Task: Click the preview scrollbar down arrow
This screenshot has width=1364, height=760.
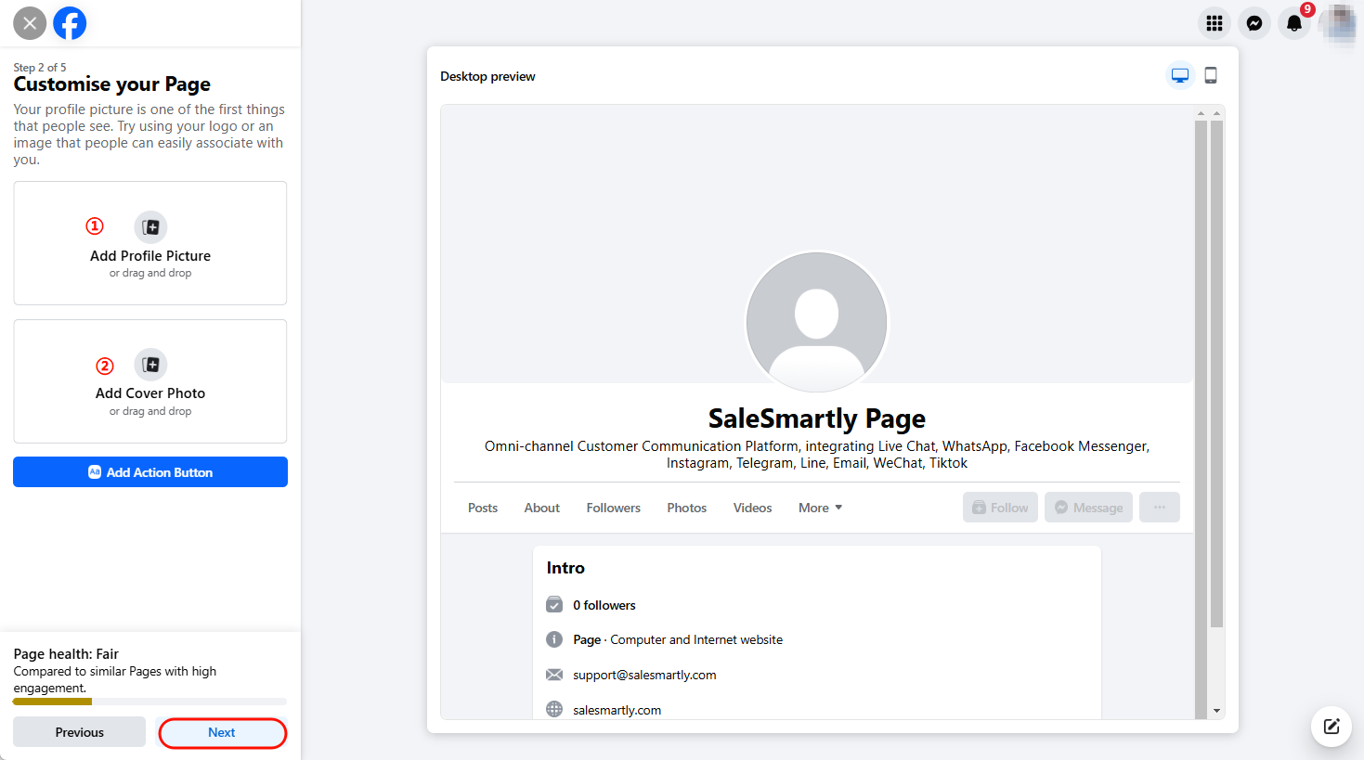Action: (1216, 711)
